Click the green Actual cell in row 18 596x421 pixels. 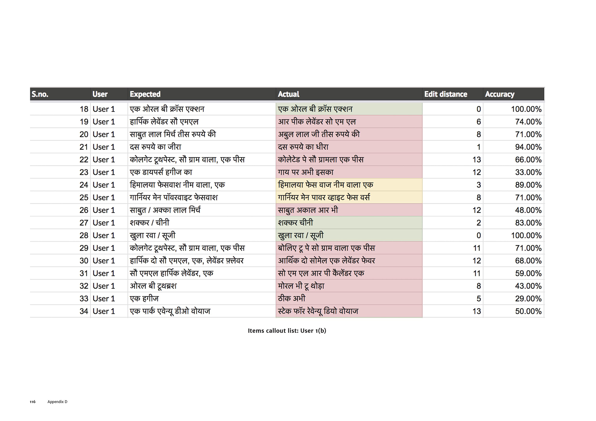[349, 109]
